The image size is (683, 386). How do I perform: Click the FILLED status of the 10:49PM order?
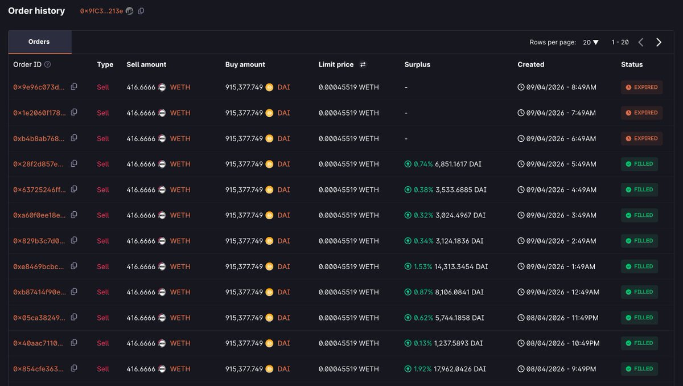coord(639,343)
